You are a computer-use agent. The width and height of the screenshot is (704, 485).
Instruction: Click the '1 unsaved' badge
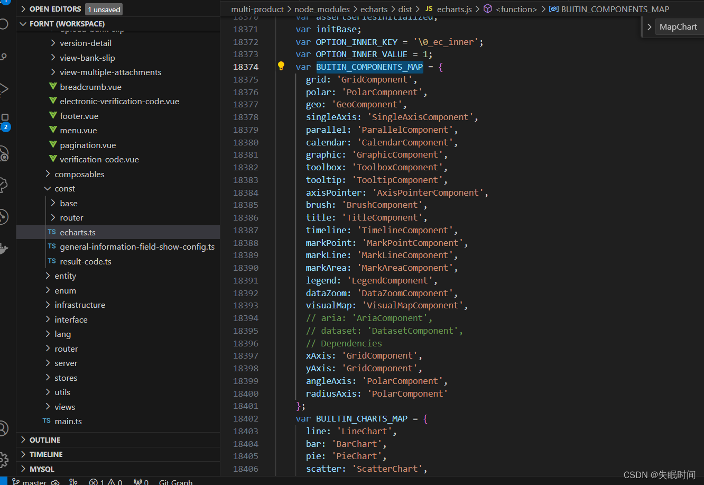(104, 9)
